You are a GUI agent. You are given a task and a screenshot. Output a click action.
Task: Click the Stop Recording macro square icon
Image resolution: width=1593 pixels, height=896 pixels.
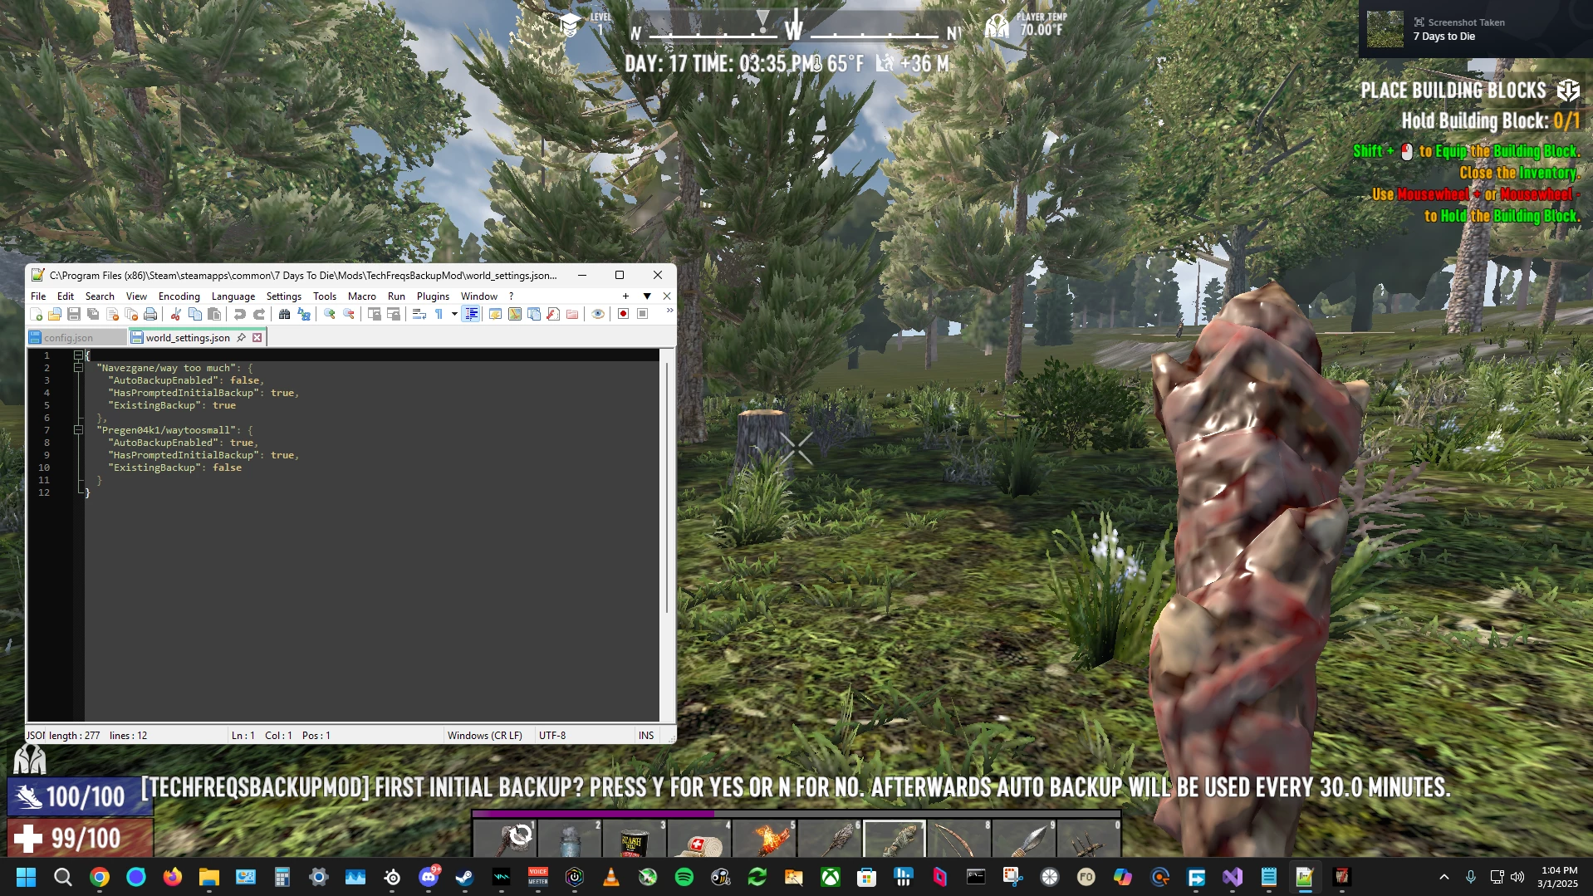click(x=642, y=314)
